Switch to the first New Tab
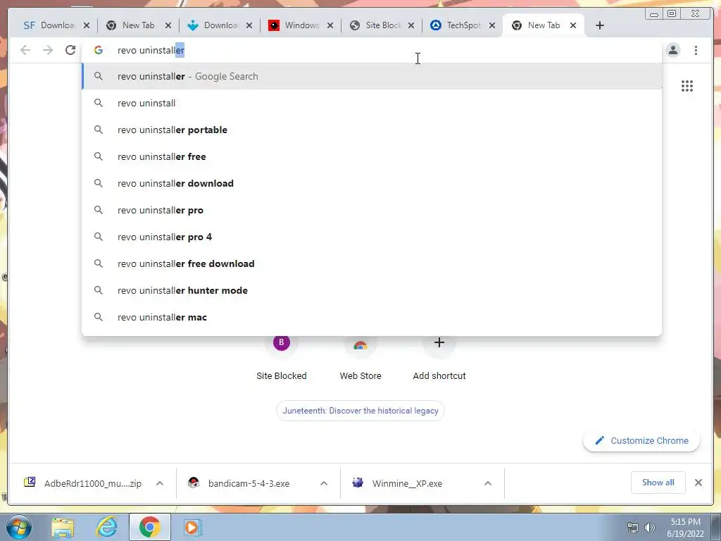The width and height of the screenshot is (721, 541). (x=138, y=25)
